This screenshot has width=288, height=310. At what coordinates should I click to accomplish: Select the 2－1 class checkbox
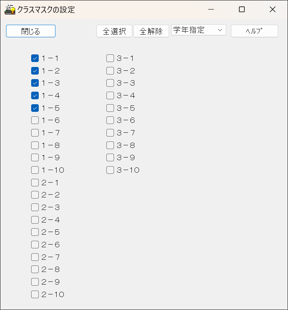tap(35, 182)
